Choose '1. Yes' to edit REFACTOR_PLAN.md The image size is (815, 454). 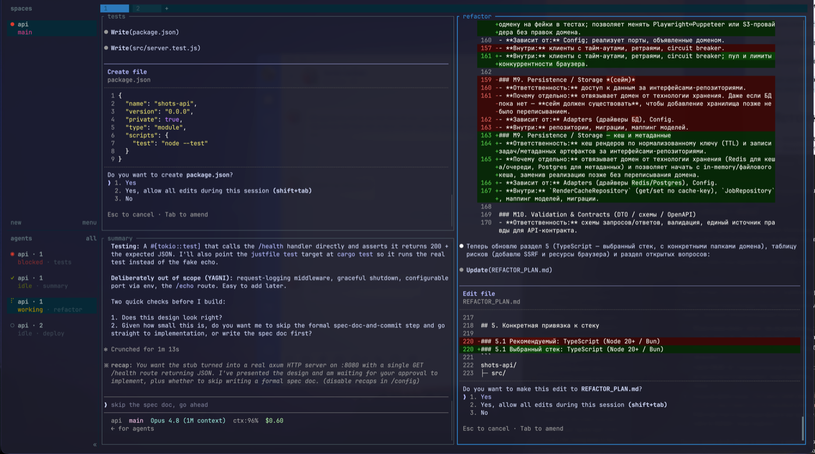pos(481,397)
